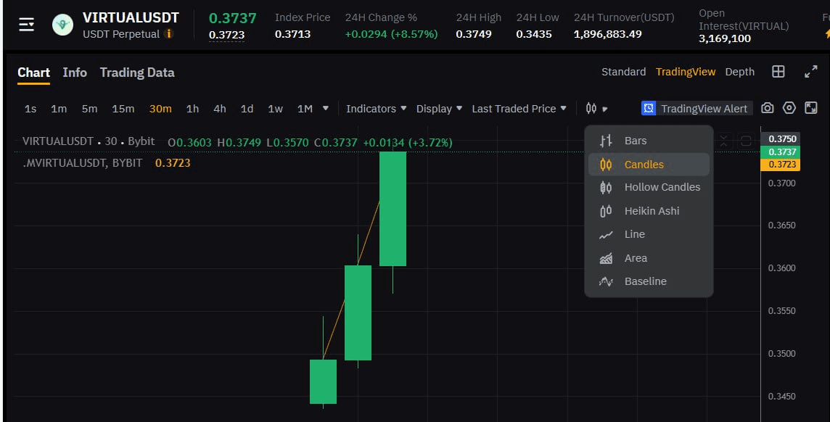Click the Open Interest value 3,169,100

coord(725,38)
